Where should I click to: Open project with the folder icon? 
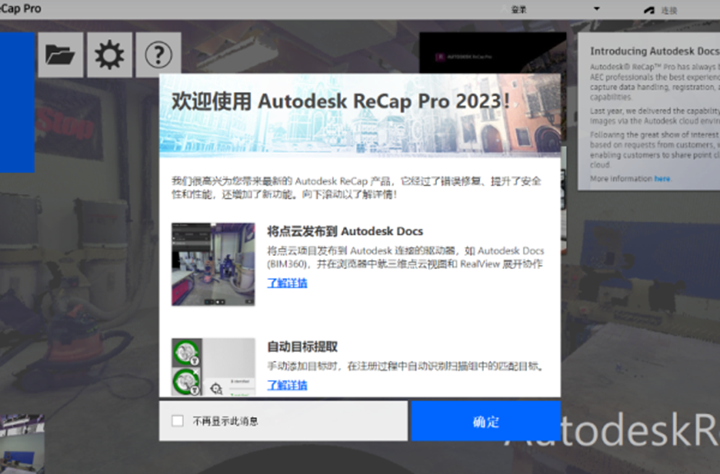(61, 54)
